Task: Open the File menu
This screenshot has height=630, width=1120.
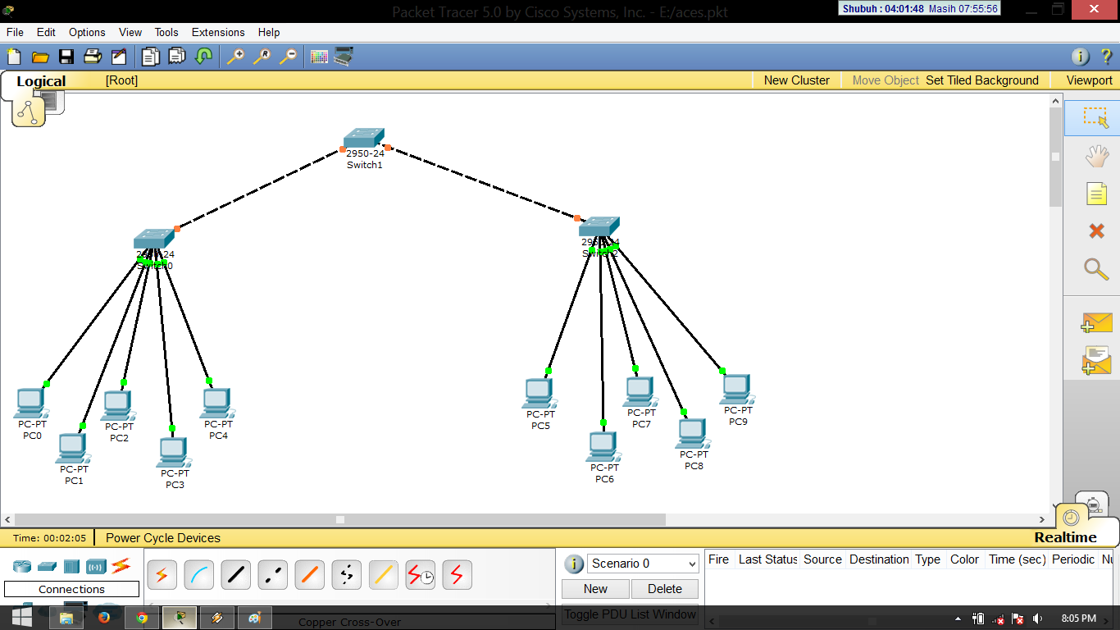Action: point(15,32)
